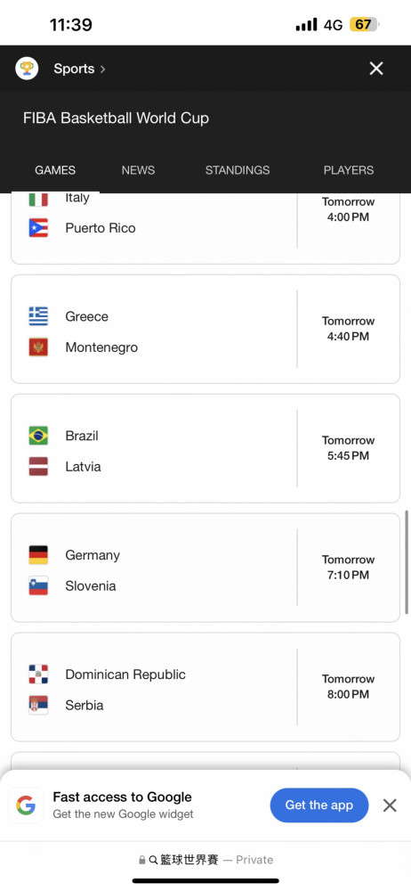Tap the trophy Sports icon
This screenshot has width=411, height=891.
click(27, 69)
